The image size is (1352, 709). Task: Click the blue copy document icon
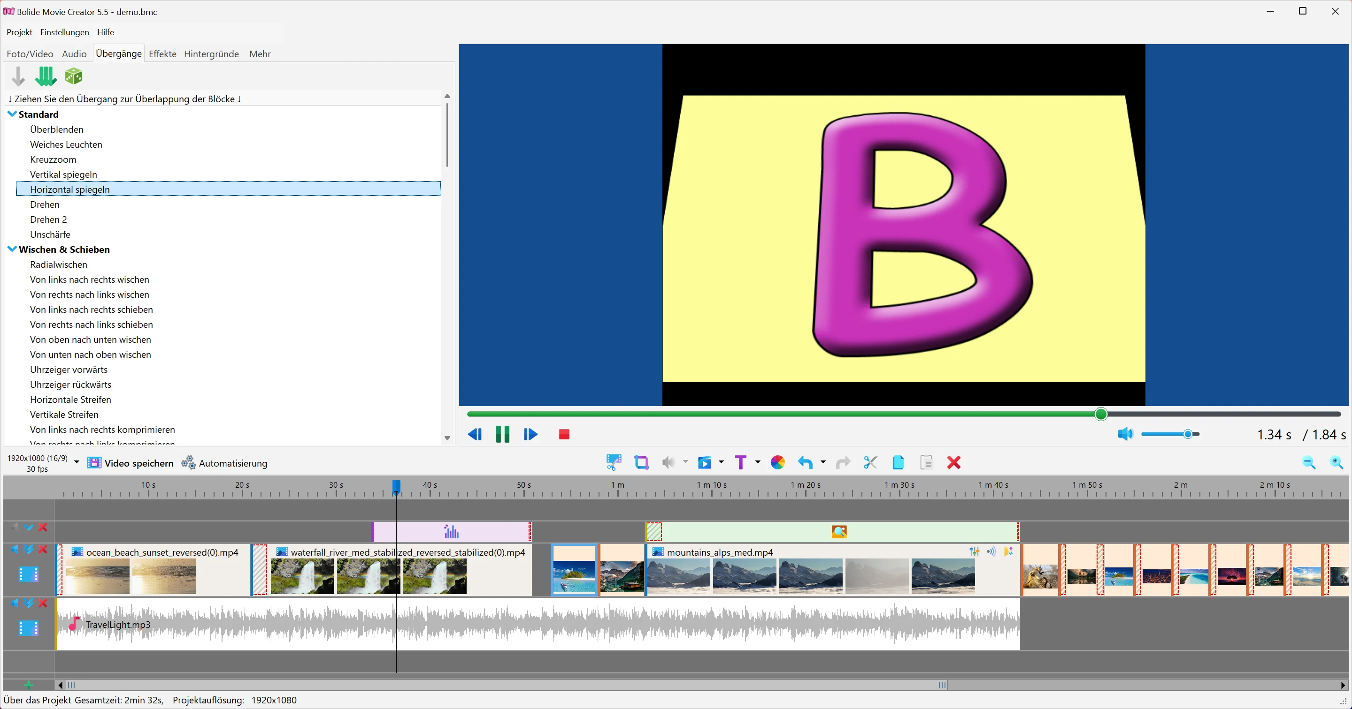pos(898,462)
